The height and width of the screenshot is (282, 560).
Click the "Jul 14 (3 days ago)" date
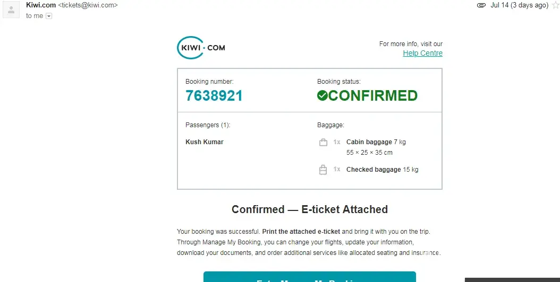[x=519, y=5]
